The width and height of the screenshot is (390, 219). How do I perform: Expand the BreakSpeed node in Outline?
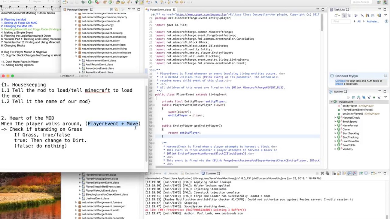[335, 122]
